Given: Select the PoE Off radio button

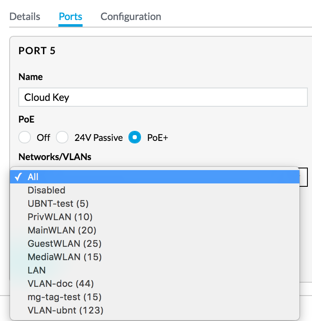Looking at the screenshot, I should (x=25, y=137).
